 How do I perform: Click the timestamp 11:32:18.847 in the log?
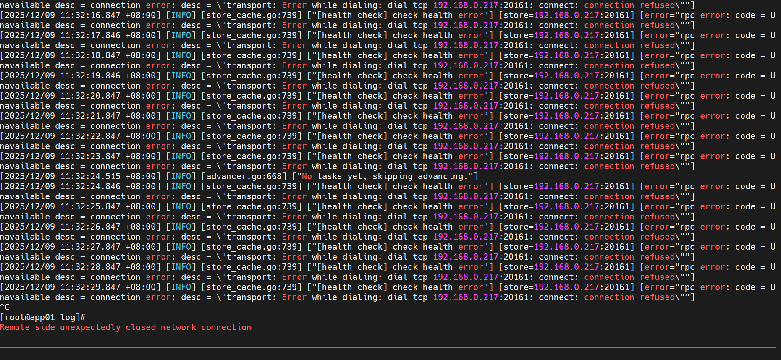click(90, 56)
